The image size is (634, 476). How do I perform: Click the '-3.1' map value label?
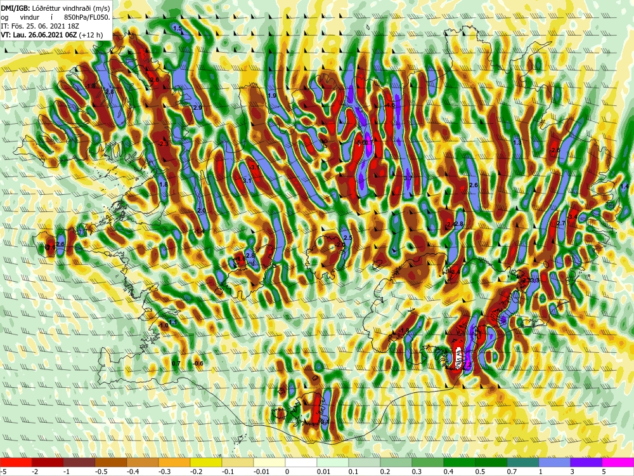pos(254,167)
